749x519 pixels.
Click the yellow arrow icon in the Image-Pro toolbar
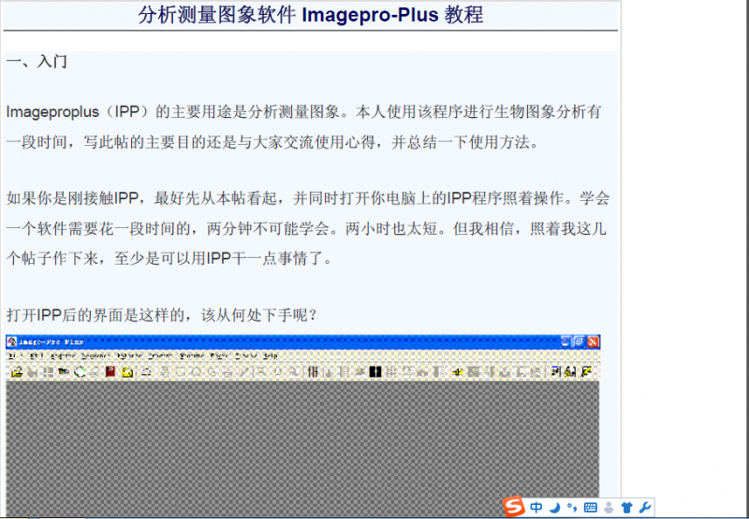click(x=458, y=371)
